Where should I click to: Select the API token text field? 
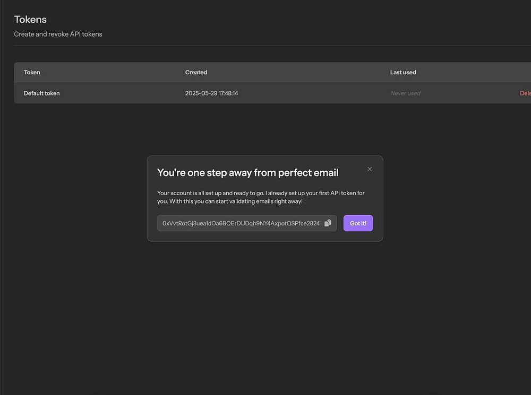tap(247, 223)
